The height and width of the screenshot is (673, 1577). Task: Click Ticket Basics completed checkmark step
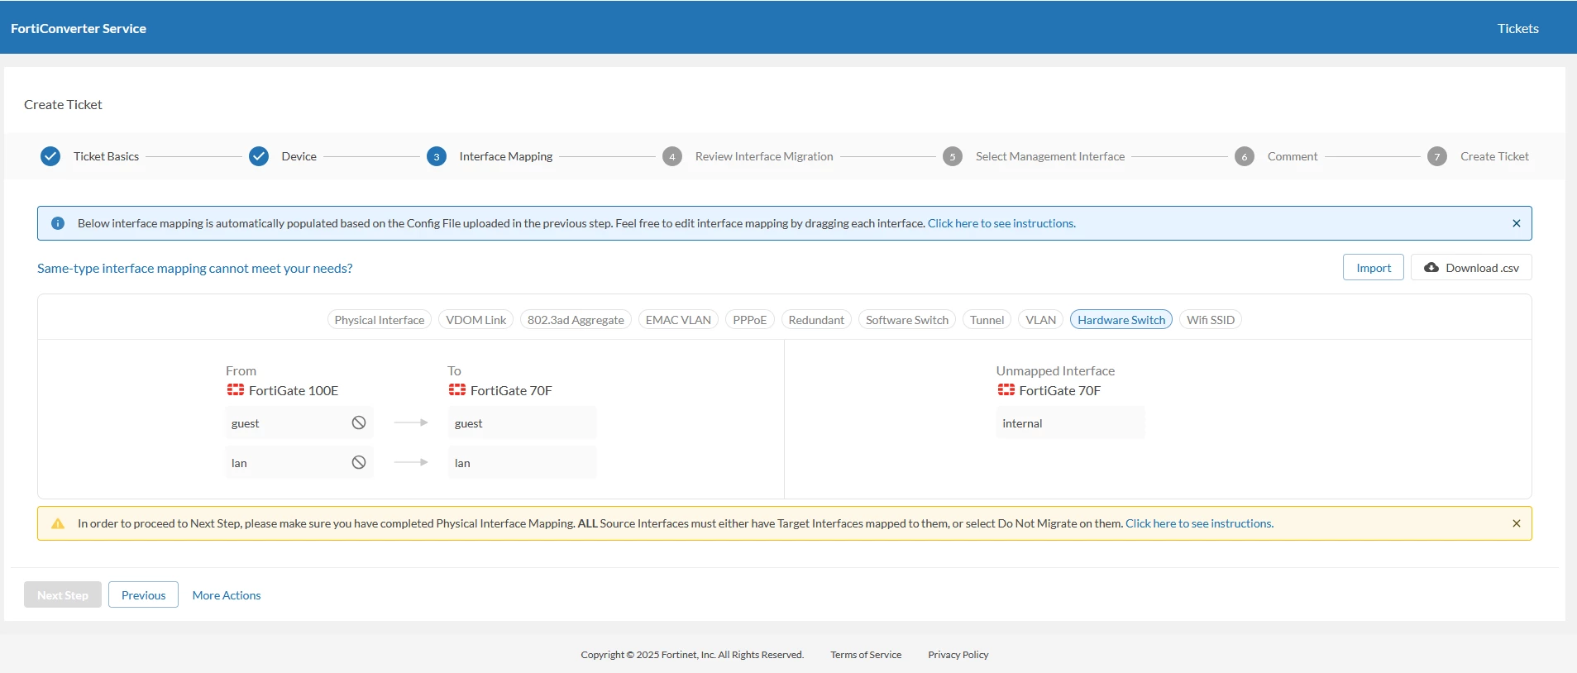point(50,156)
